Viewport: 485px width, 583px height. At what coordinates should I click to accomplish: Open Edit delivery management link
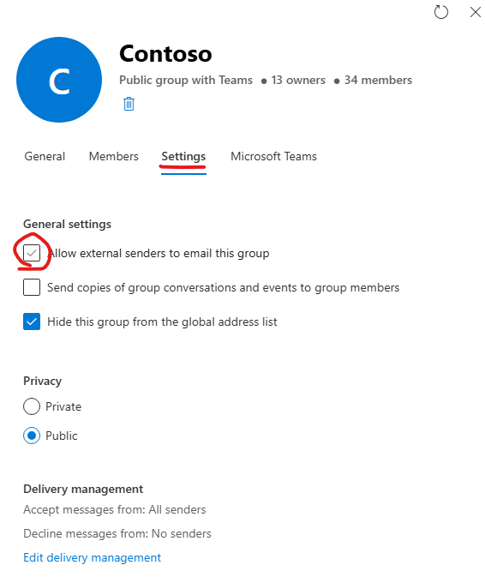pos(93,557)
